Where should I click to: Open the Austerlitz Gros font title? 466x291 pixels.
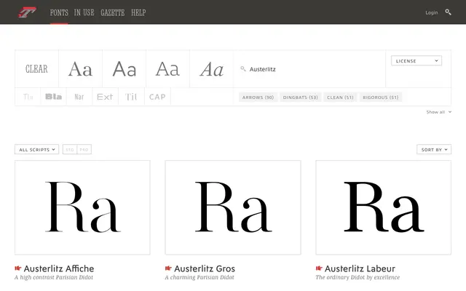[x=205, y=268]
